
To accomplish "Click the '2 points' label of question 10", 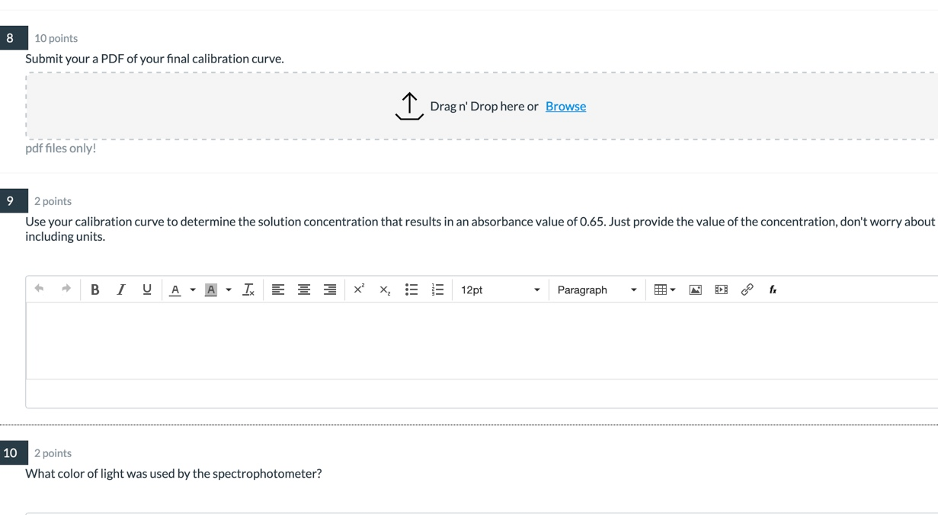I will coord(53,453).
